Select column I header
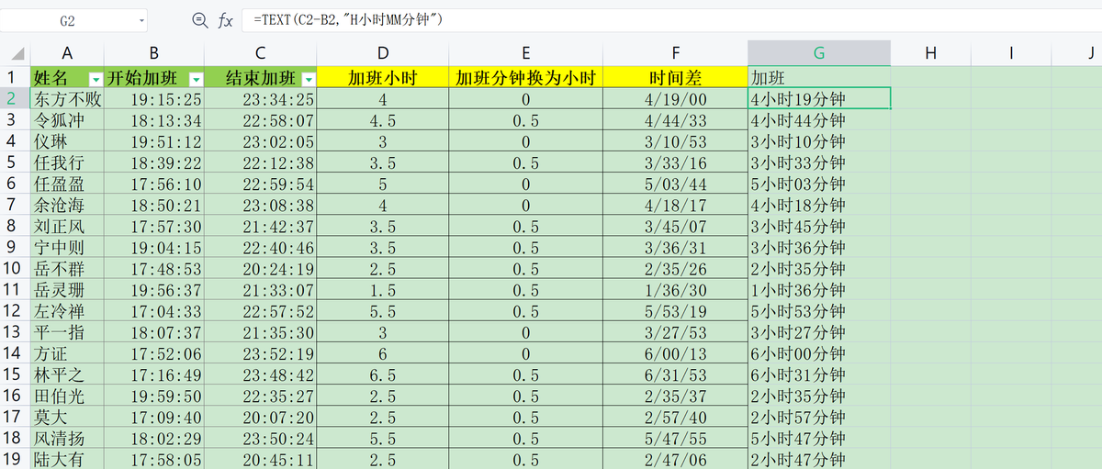This screenshot has width=1102, height=469. (1009, 53)
